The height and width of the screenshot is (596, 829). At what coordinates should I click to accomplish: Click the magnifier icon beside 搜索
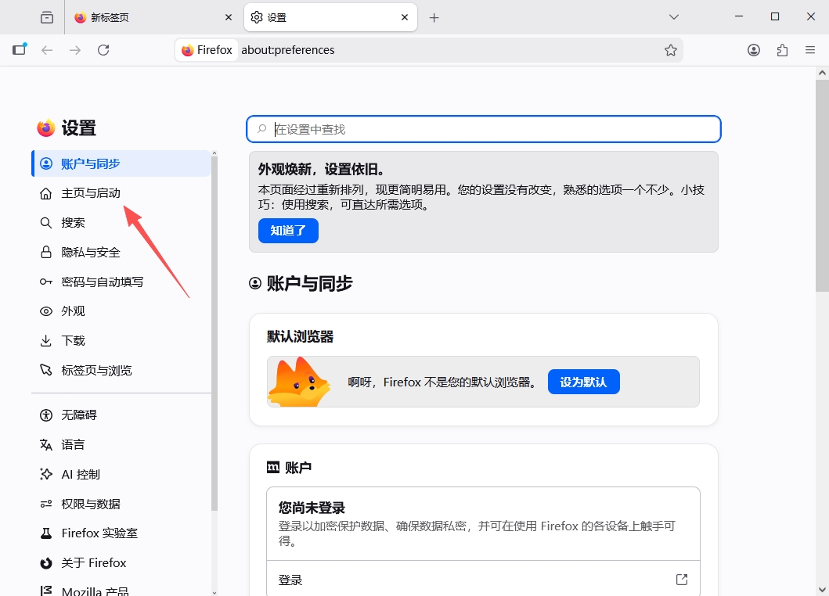[46, 223]
